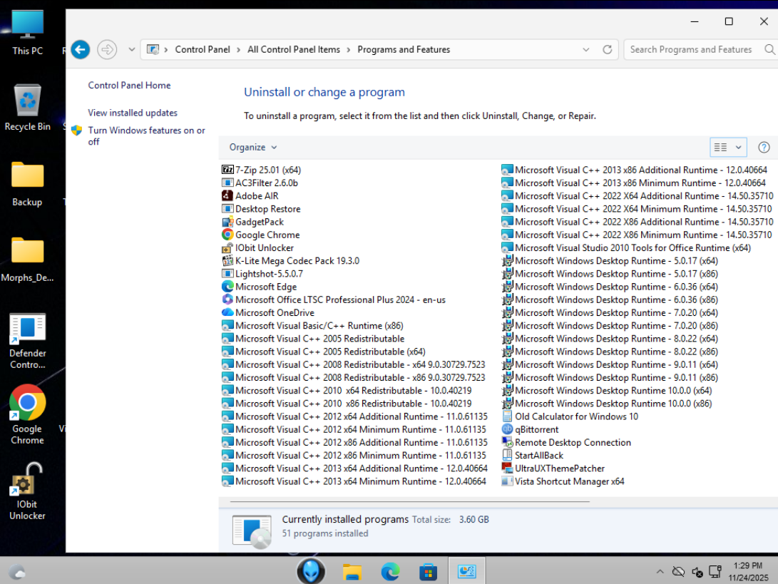Expand the root breadcrumb chevron
778x584 pixels.
tap(165, 50)
